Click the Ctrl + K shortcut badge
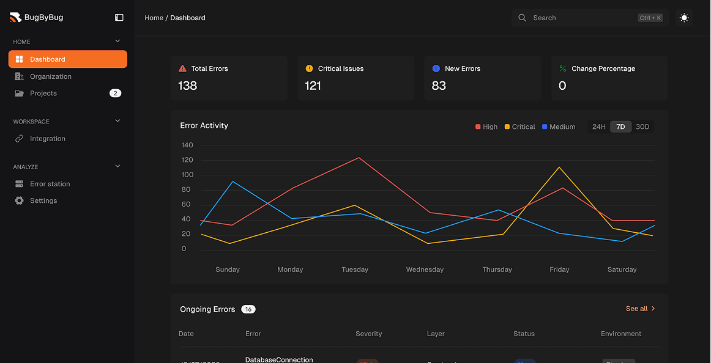 point(650,18)
